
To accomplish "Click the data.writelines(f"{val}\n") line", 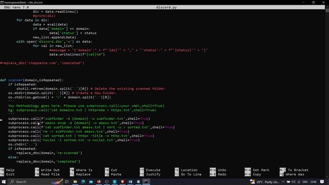I will pyautogui.click(x=77, y=54).
